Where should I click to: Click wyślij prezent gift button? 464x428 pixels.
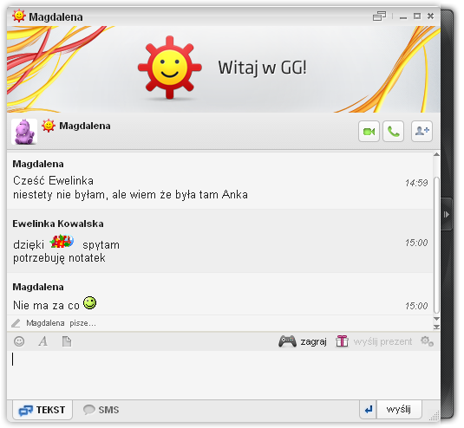pos(374,341)
